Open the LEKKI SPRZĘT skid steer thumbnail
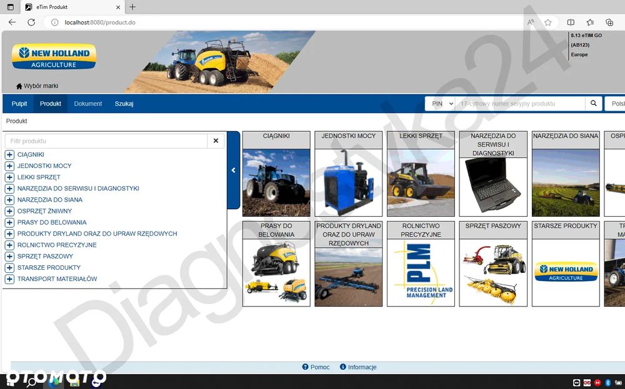 pos(421,182)
